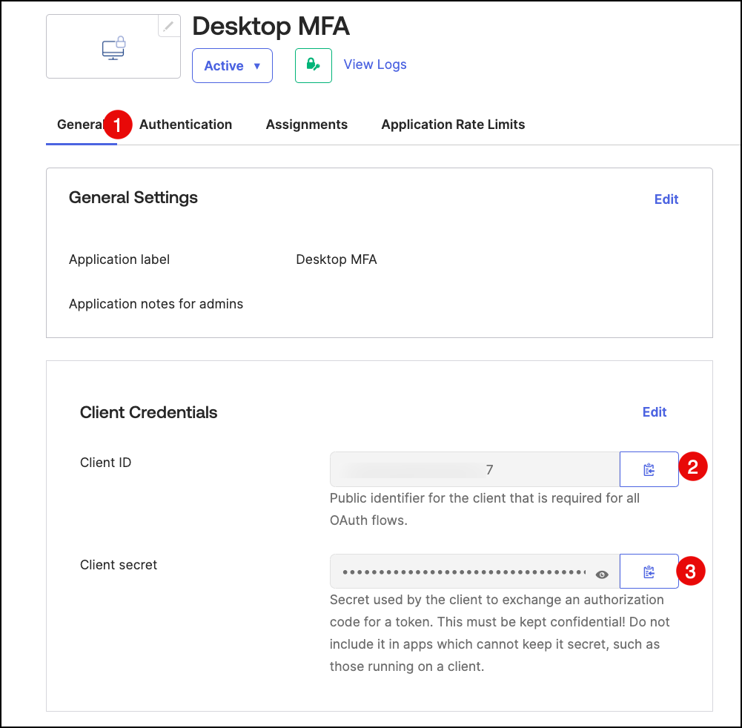Screen dimensions: 742x728
Task: Click the Application notes for admins label
Action: pos(156,304)
